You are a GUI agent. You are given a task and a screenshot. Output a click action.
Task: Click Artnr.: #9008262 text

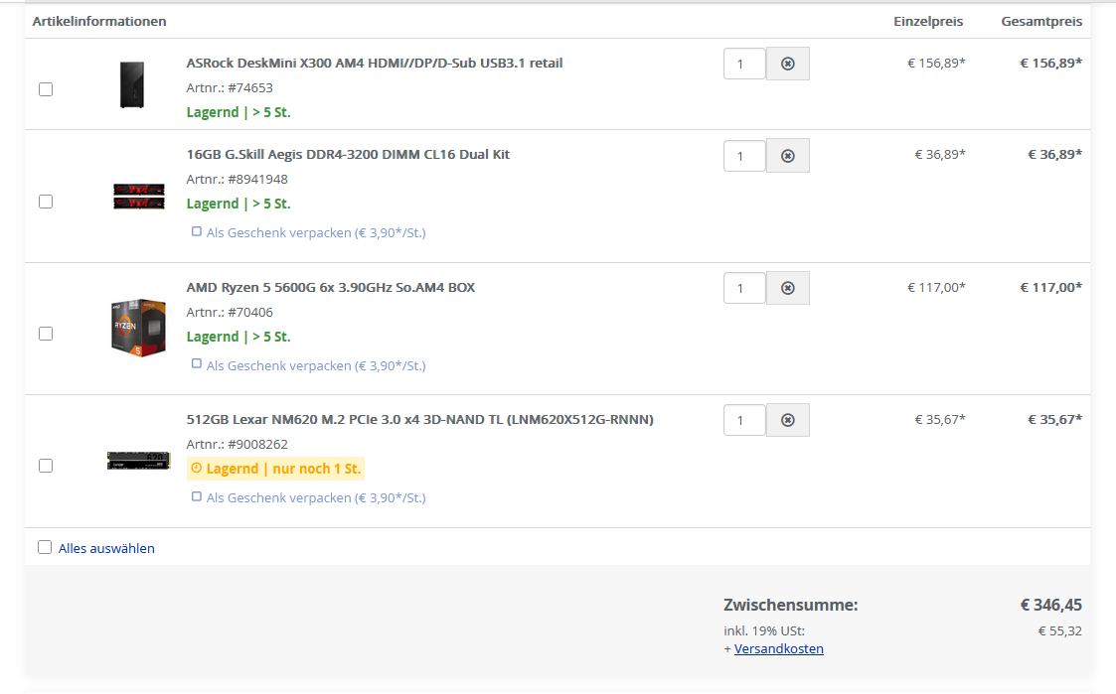click(237, 445)
